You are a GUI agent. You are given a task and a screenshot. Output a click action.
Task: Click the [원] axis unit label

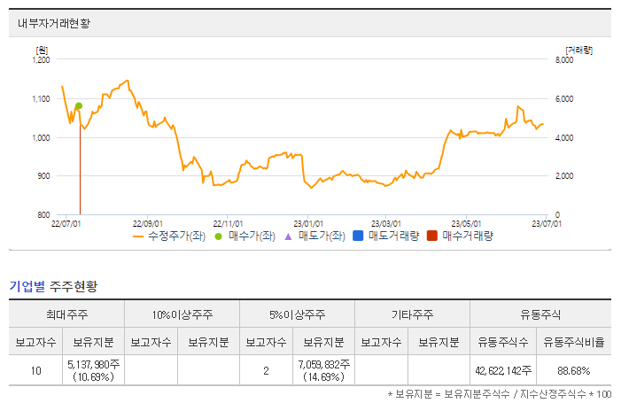click(42, 50)
